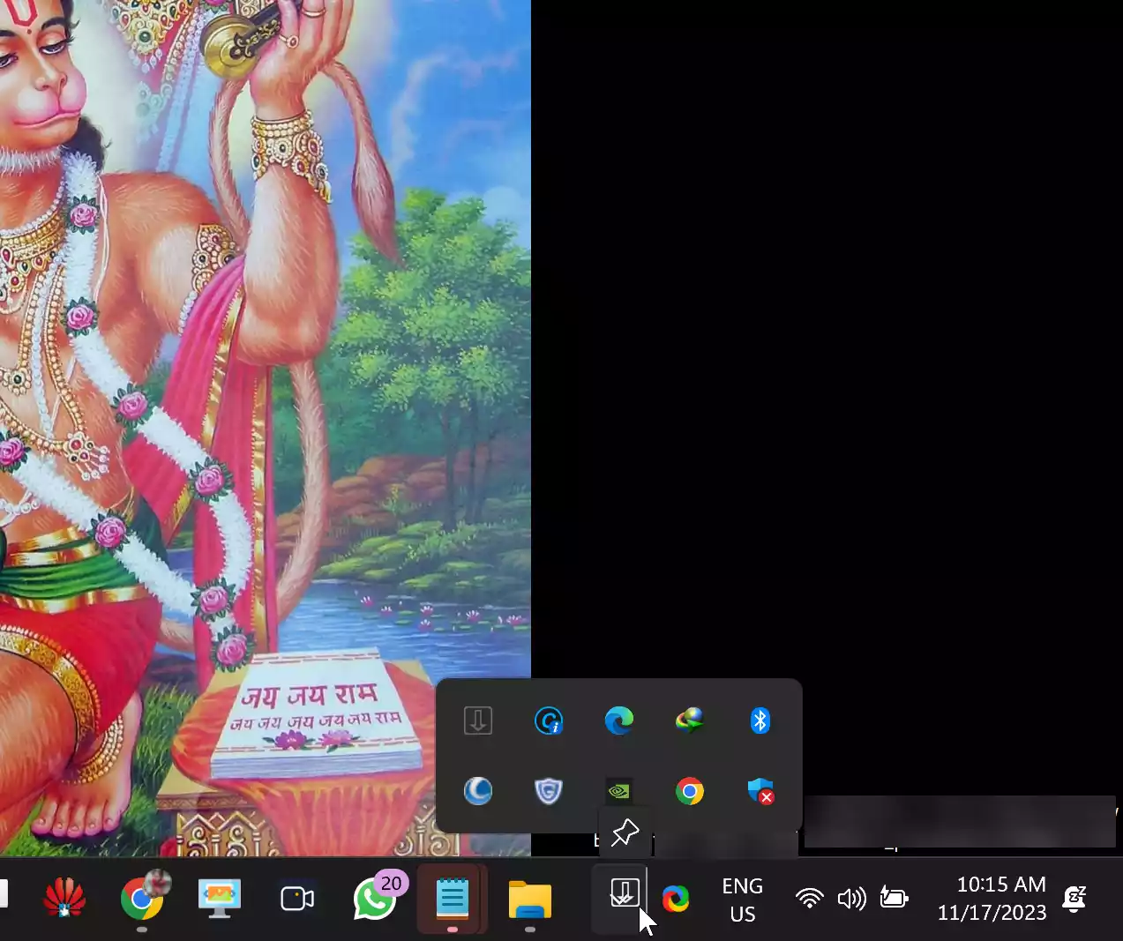Open Windows Security shield with red X
The height and width of the screenshot is (941, 1123).
tap(760, 791)
